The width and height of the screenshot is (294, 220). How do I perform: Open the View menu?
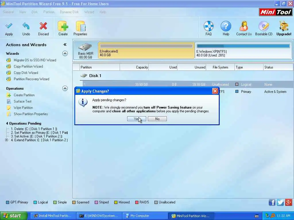[22, 12]
